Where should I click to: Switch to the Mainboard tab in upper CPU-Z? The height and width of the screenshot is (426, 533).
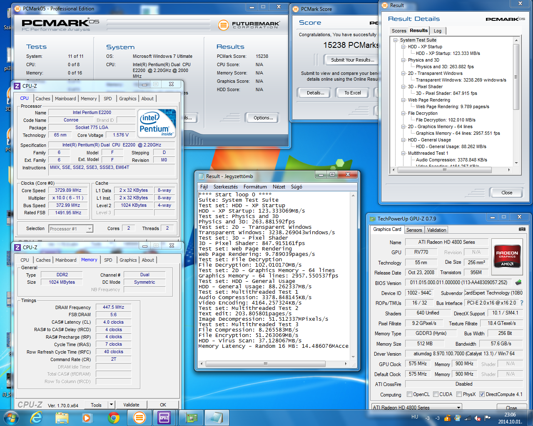[x=65, y=99]
